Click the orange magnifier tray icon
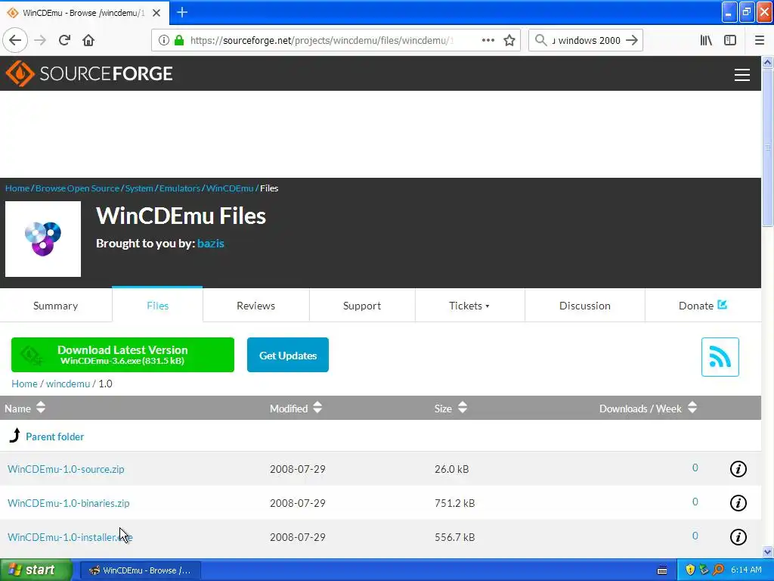 718,570
